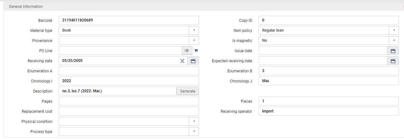Expand the Material type dropdown
This screenshot has width=404, height=139.
pyautogui.click(x=194, y=30)
